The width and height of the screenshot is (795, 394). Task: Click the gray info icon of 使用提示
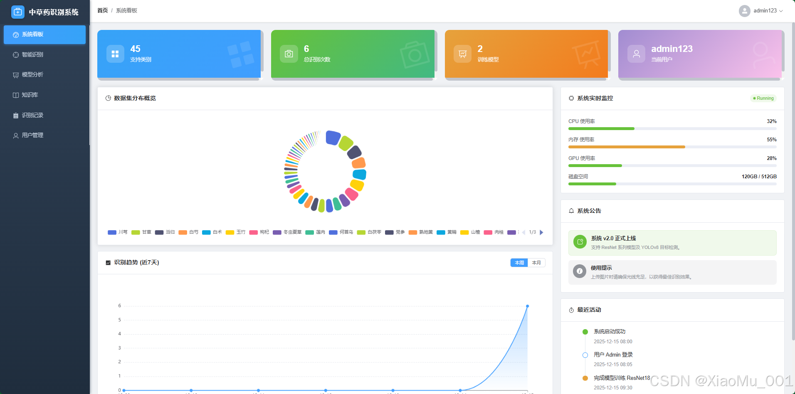[580, 271]
